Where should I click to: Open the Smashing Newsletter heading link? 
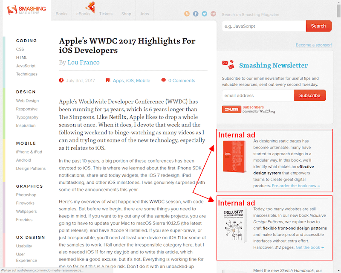click(x=273, y=65)
